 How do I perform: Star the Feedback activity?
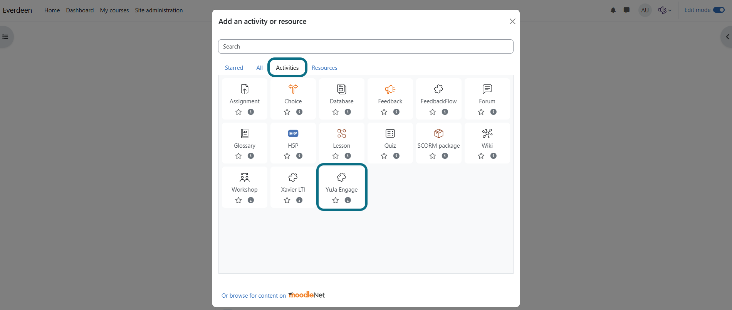click(x=384, y=112)
